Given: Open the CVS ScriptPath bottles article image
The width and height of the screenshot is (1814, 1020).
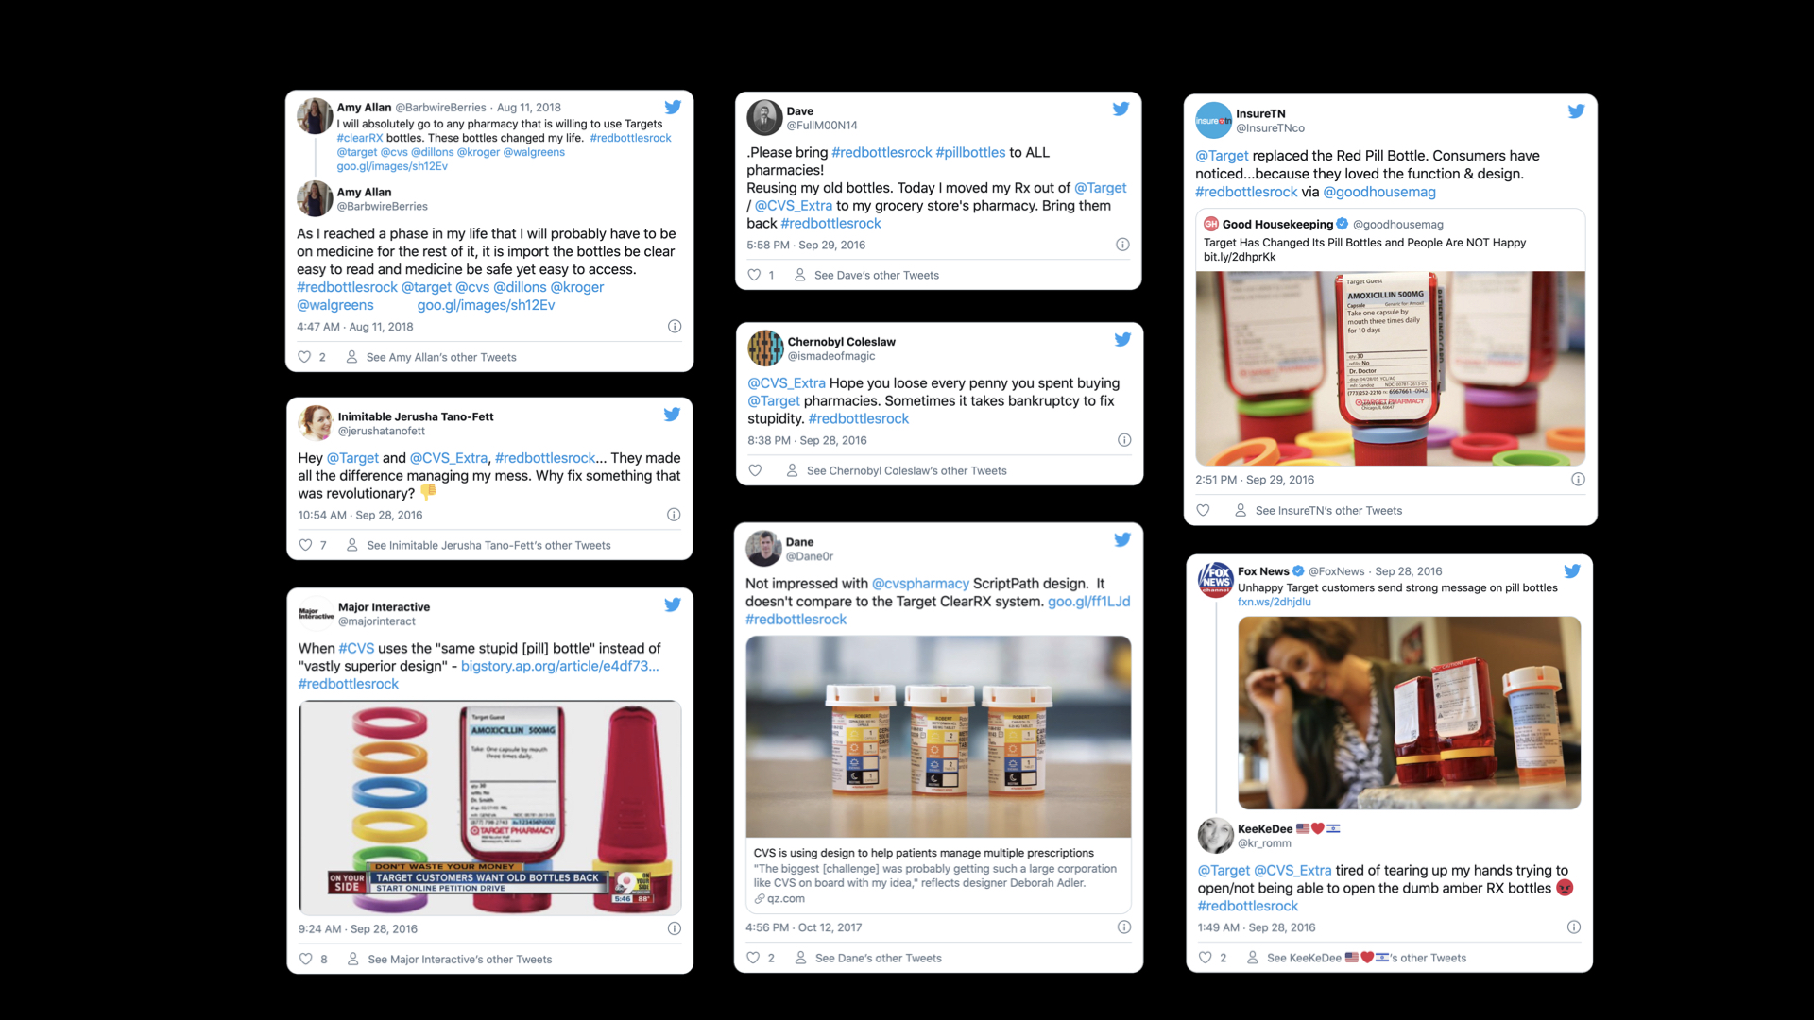Looking at the screenshot, I should click(x=938, y=737).
